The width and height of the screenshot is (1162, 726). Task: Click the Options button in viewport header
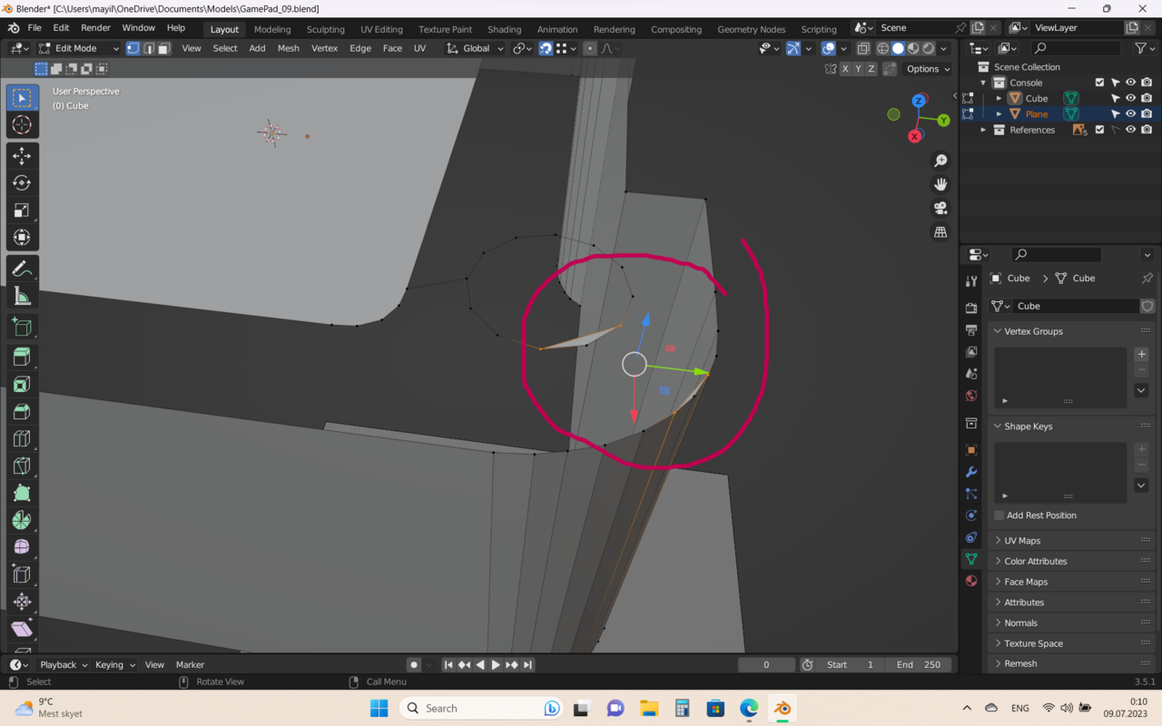point(928,69)
